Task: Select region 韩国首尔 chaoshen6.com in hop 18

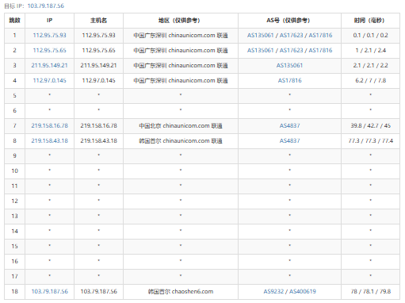Action: click(x=181, y=291)
